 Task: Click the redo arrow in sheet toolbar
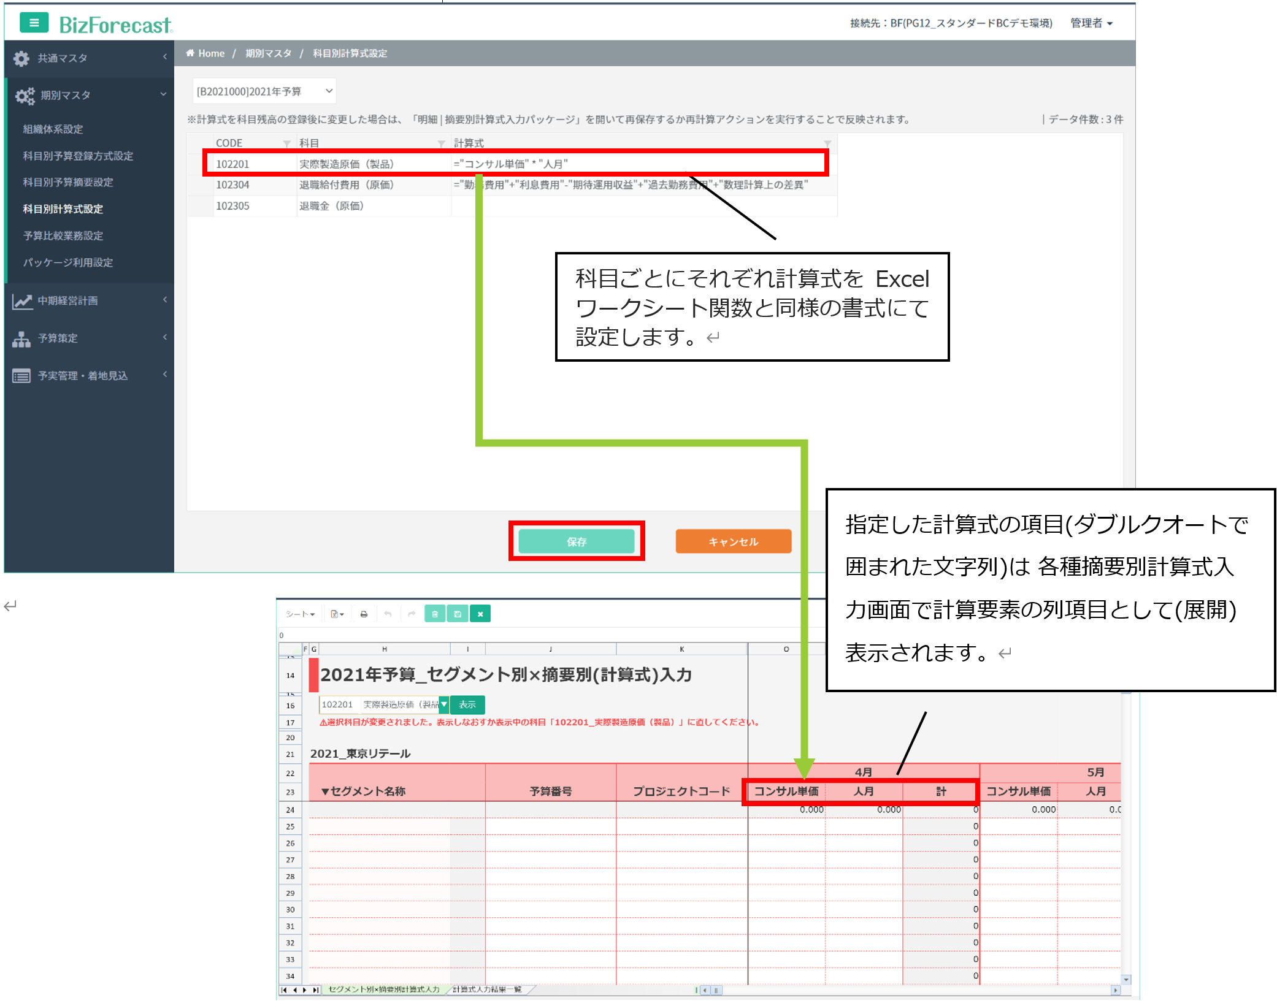click(x=412, y=614)
